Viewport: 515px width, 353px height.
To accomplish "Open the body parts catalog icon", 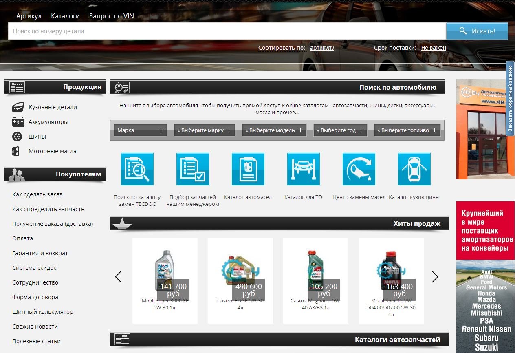I will click(414, 169).
